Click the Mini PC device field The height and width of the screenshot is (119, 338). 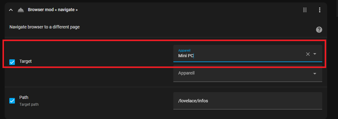point(248,53)
